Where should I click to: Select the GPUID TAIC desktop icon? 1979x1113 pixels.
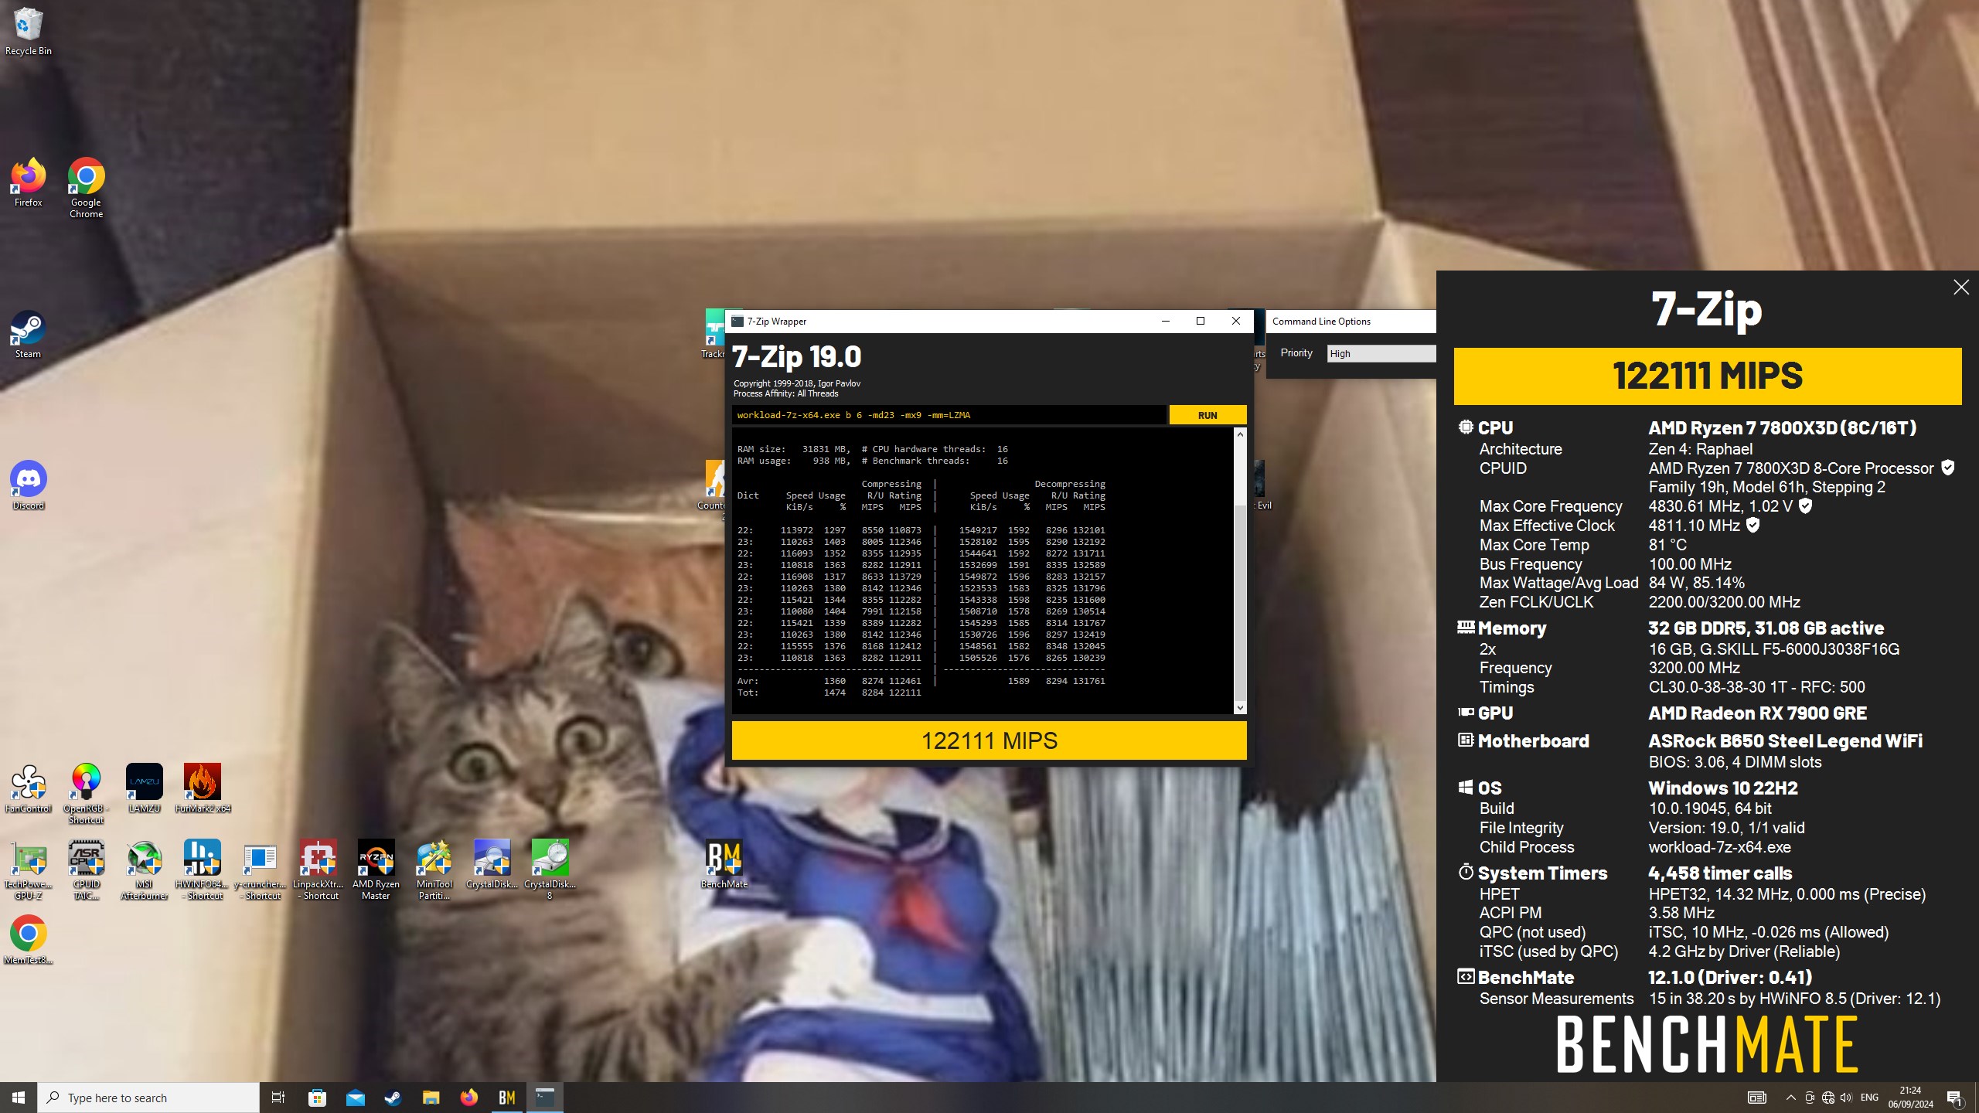(x=86, y=870)
